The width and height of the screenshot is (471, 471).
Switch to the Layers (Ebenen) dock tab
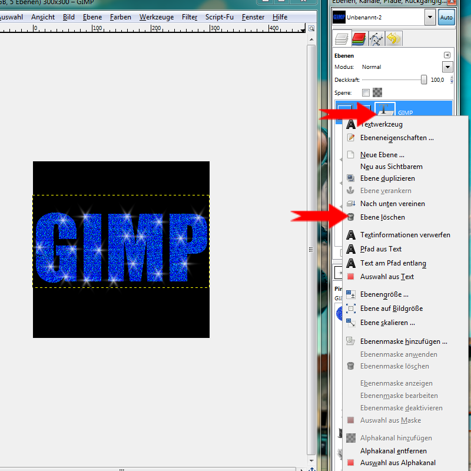341,39
